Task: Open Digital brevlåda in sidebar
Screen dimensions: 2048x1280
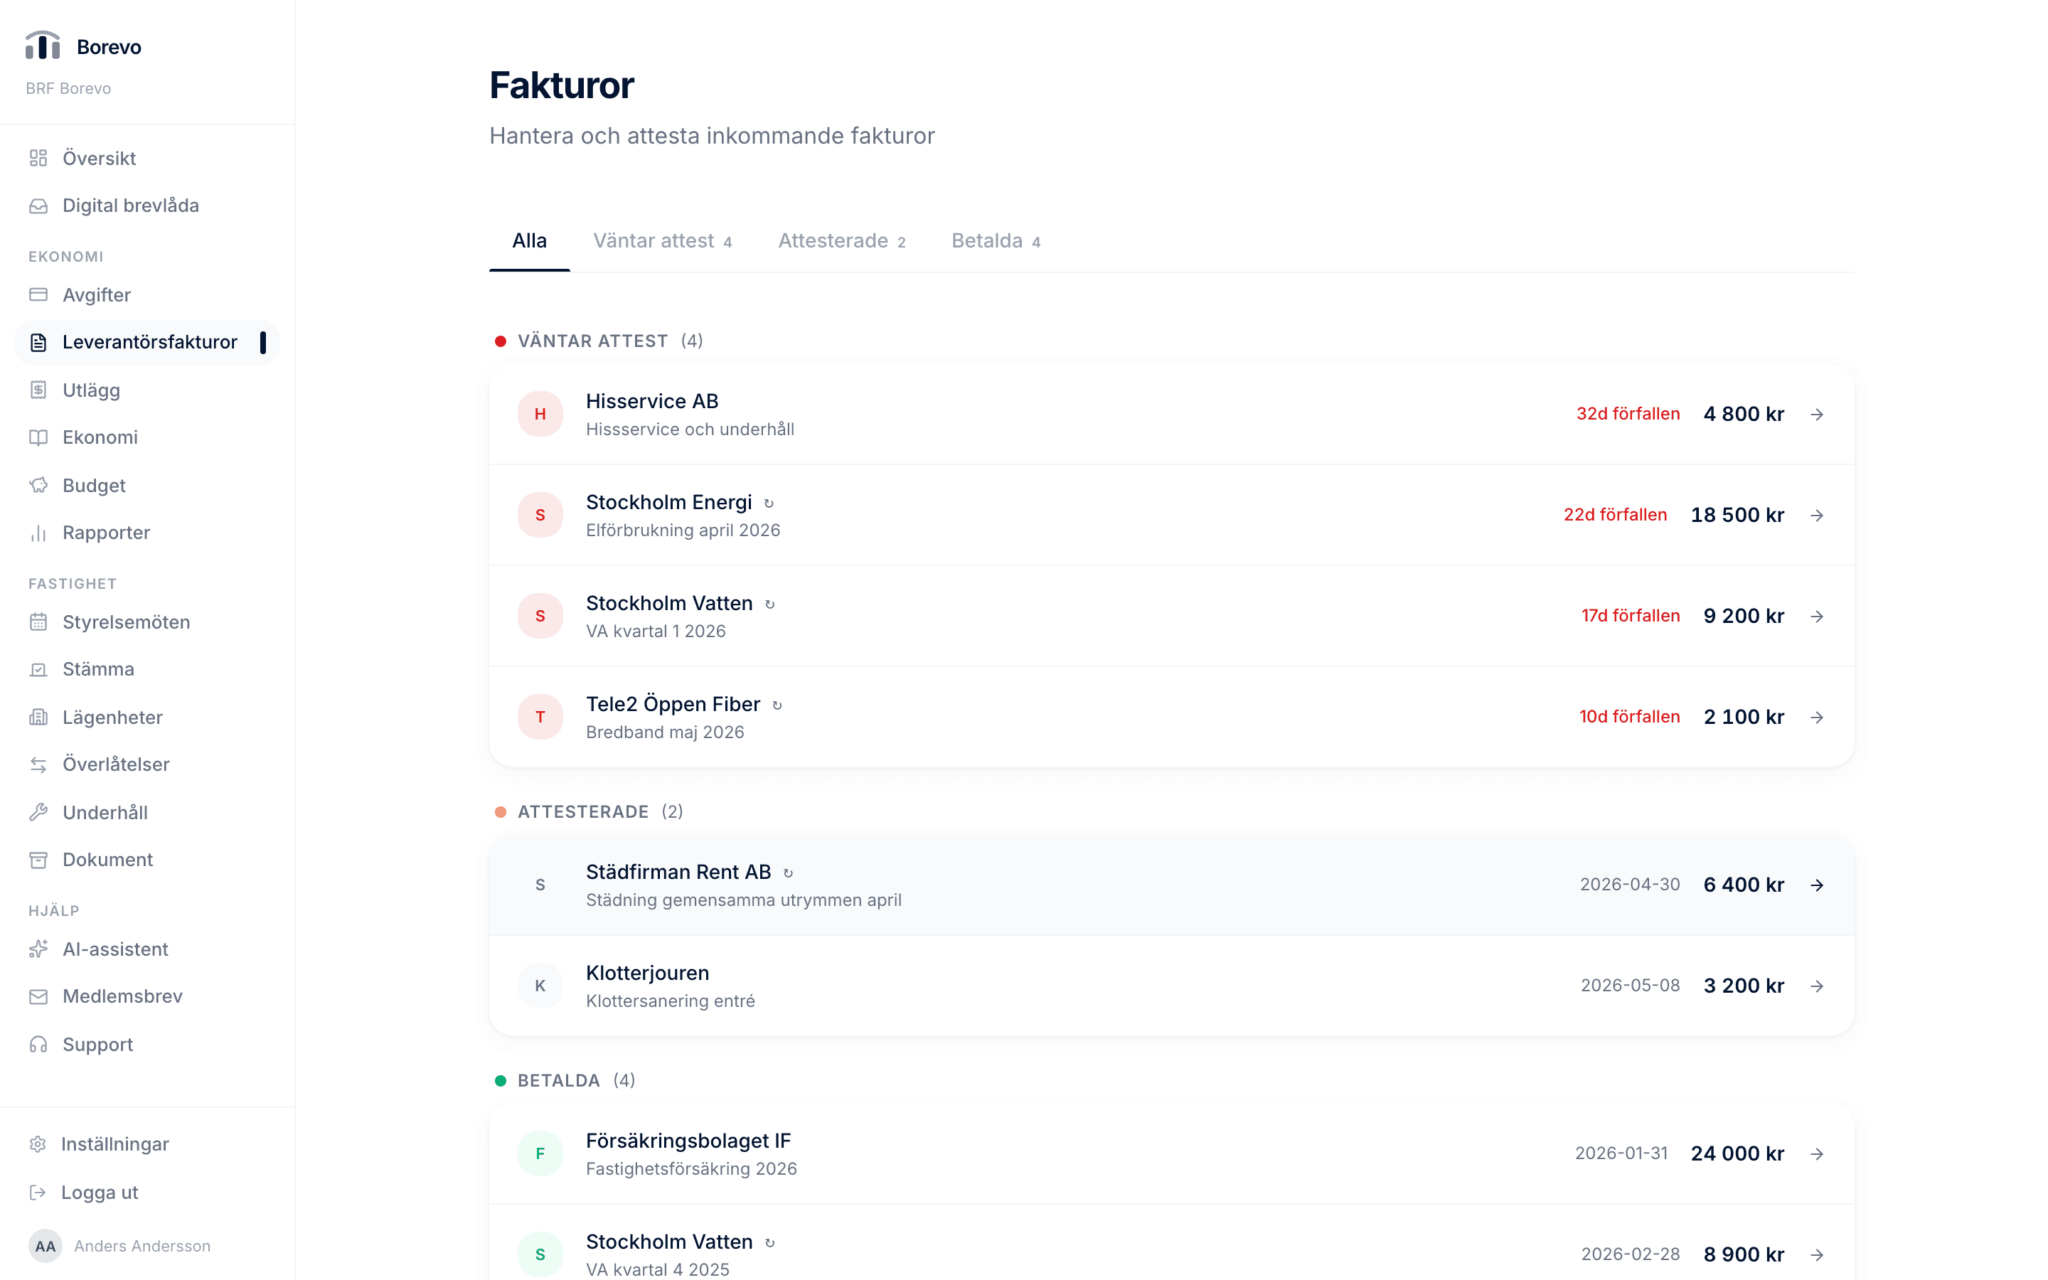Action: click(147, 206)
